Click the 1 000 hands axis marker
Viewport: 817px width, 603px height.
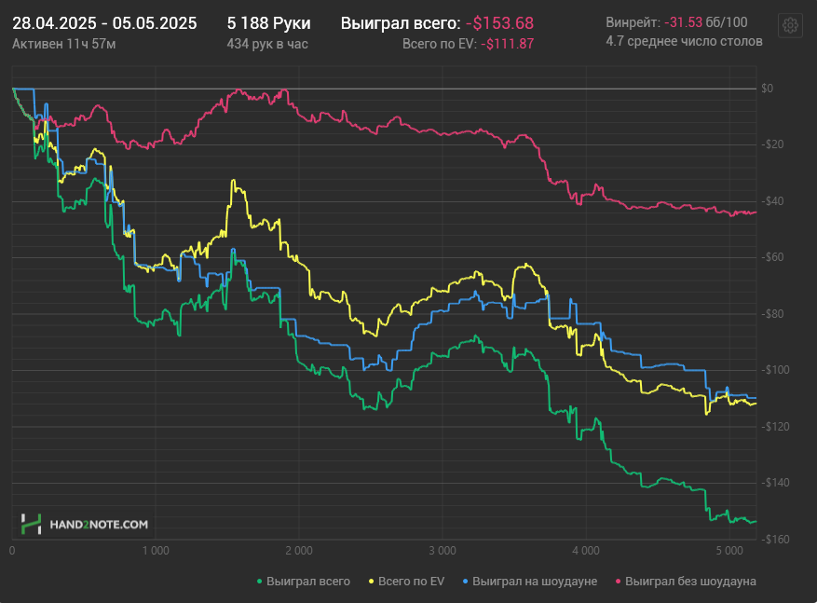point(156,551)
